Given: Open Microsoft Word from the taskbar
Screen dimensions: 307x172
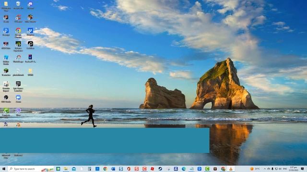Looking at the screenshot, I should 113,169.
